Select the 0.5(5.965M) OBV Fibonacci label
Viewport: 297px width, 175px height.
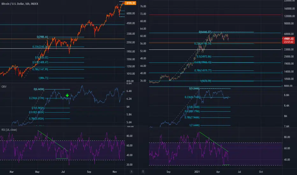point(38,108)
